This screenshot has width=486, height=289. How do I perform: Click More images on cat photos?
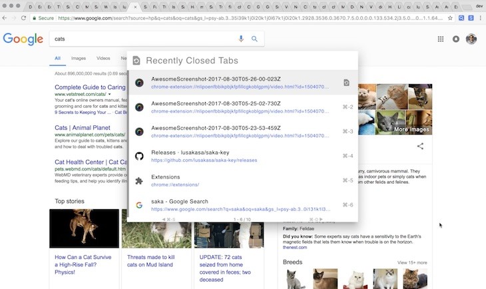tap(411, 129)
